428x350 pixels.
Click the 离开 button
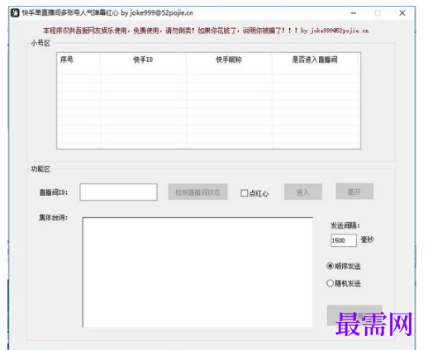click(354, 192)
